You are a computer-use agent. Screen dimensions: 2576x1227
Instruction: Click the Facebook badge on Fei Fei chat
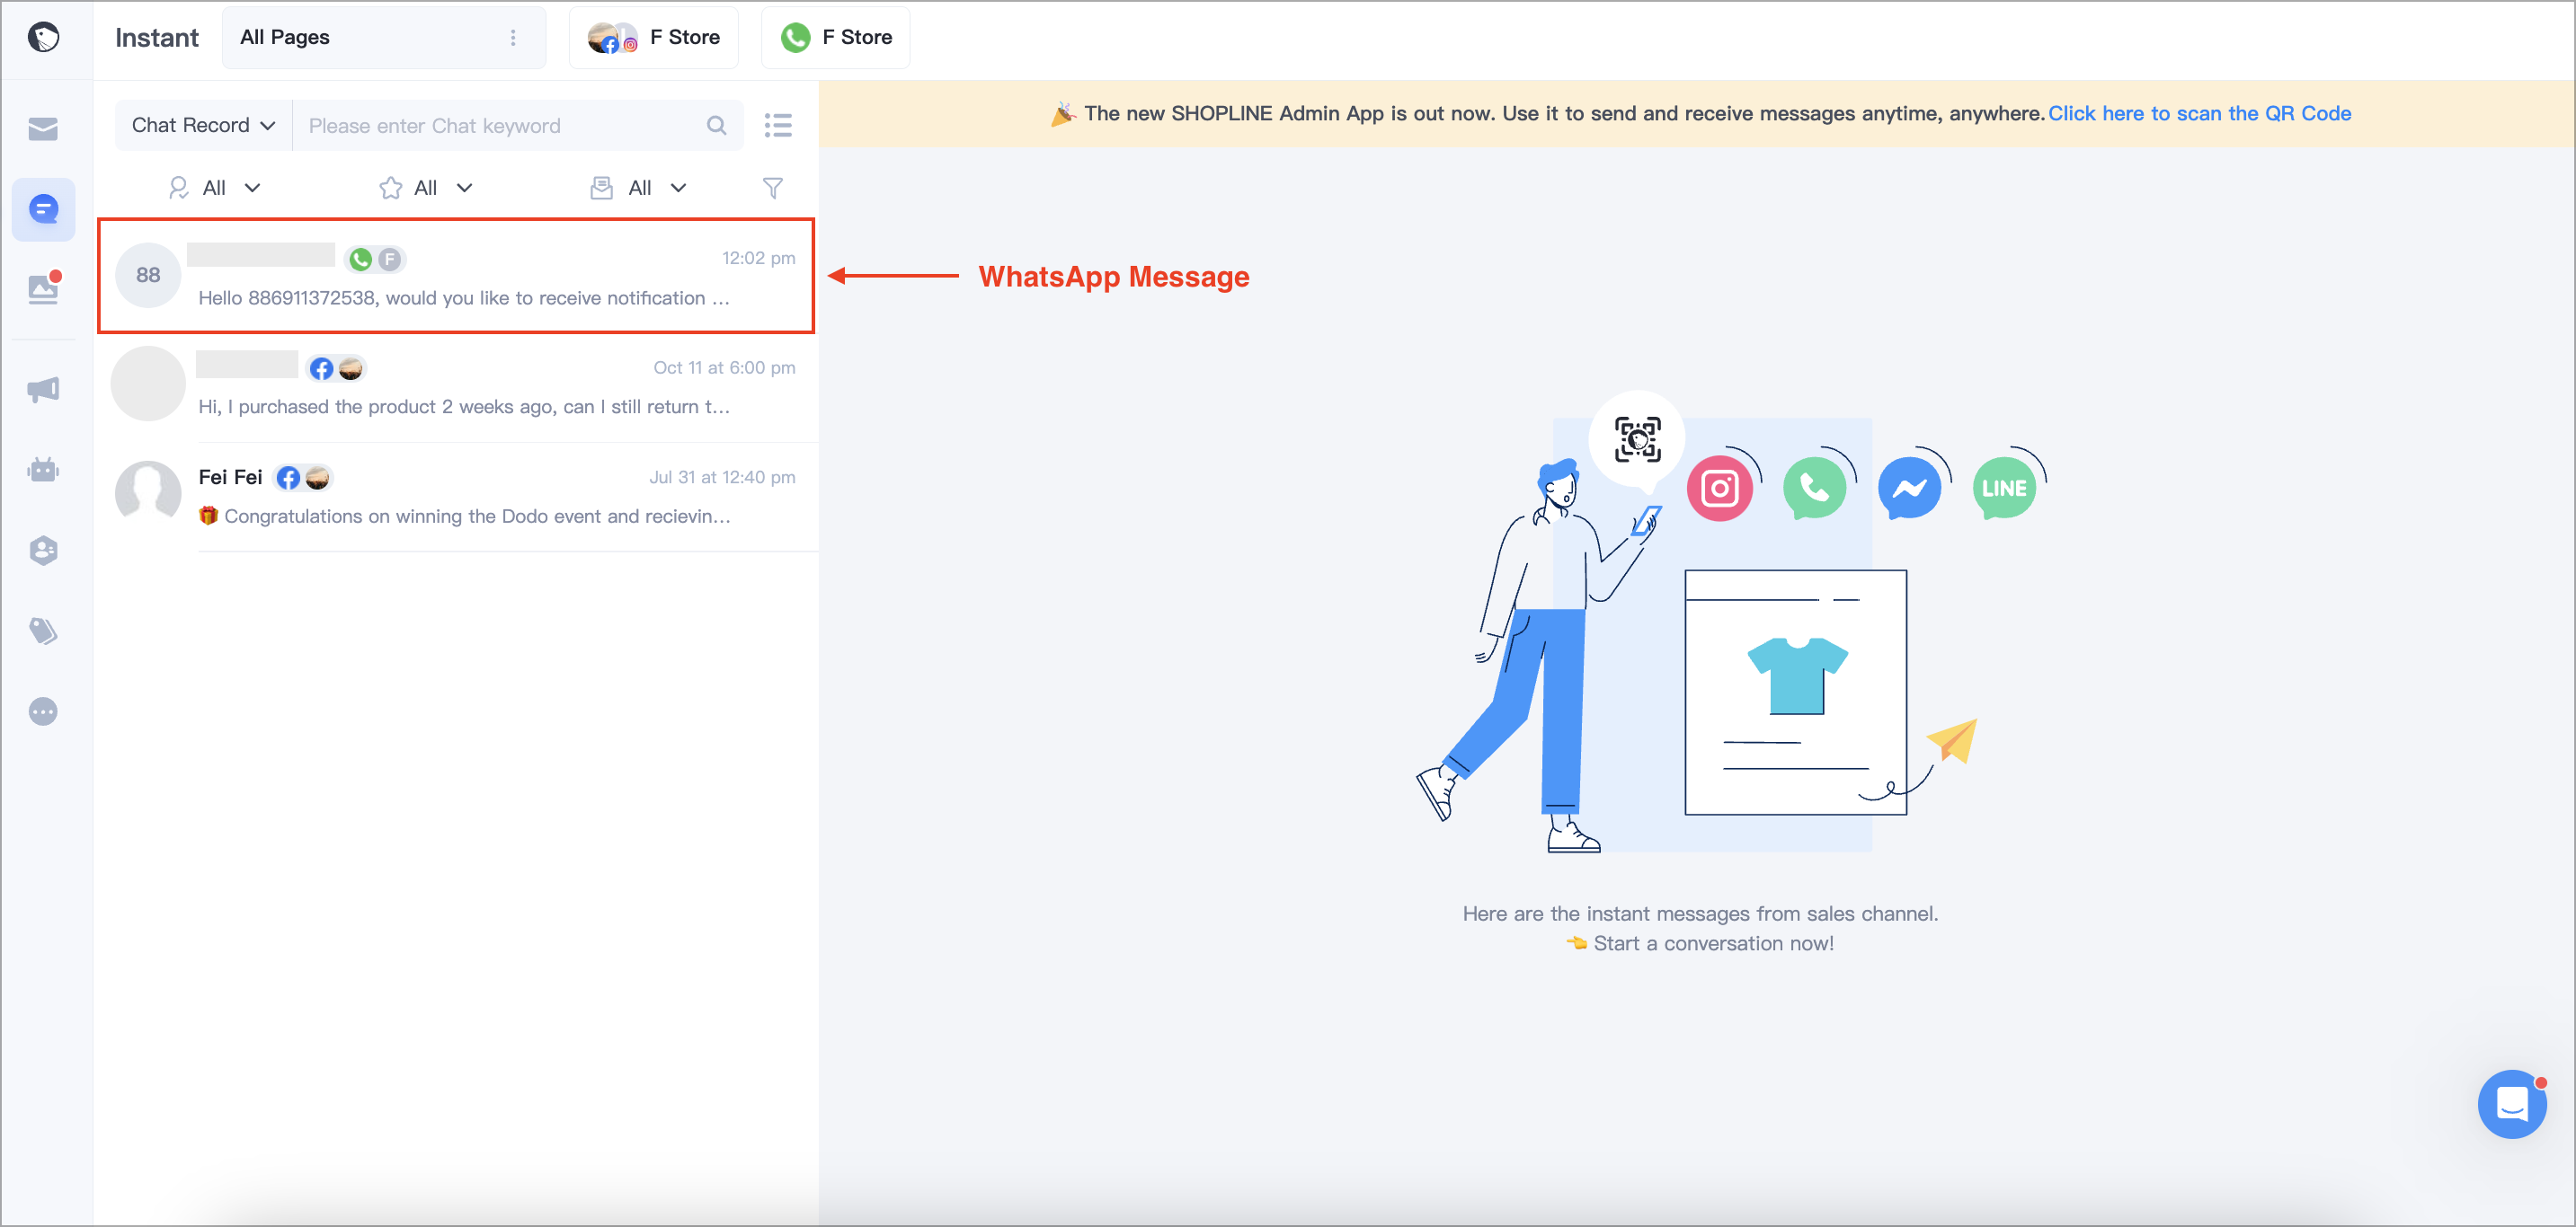click(x=288, y=478)
